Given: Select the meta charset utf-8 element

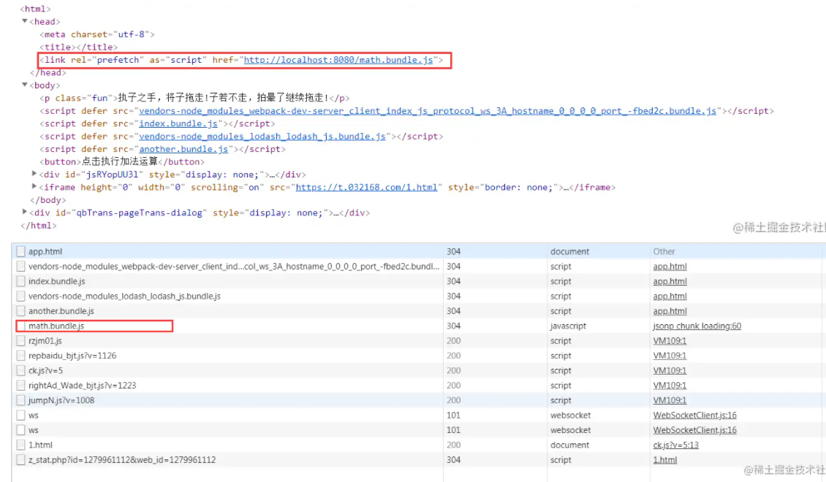Looking at the screenshot, I should click(97, 34).
